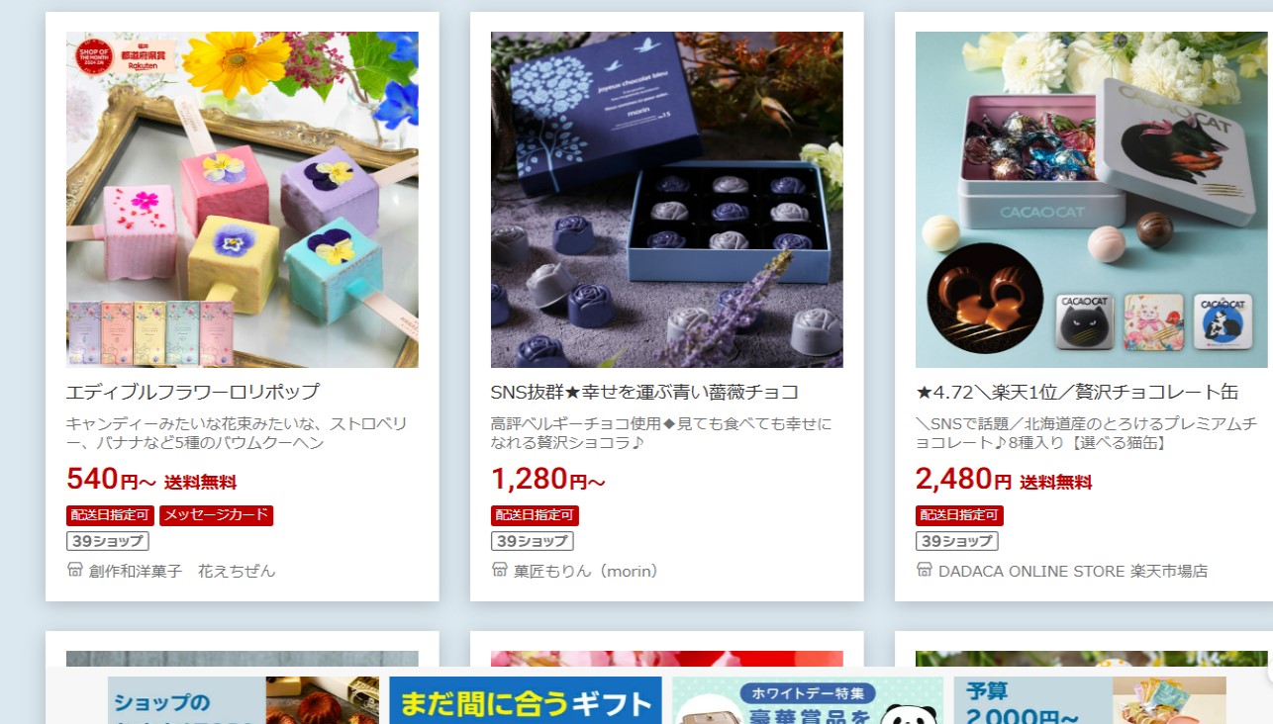Click the blue rose chocolate box image
Screen dimensions: 1273x724
point(667,200)
